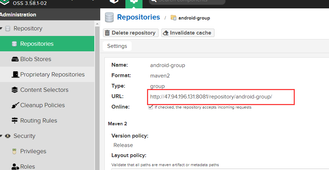Click the Proprietary Repositories door icon
The image size is (329, 170).
pos(15,75)
